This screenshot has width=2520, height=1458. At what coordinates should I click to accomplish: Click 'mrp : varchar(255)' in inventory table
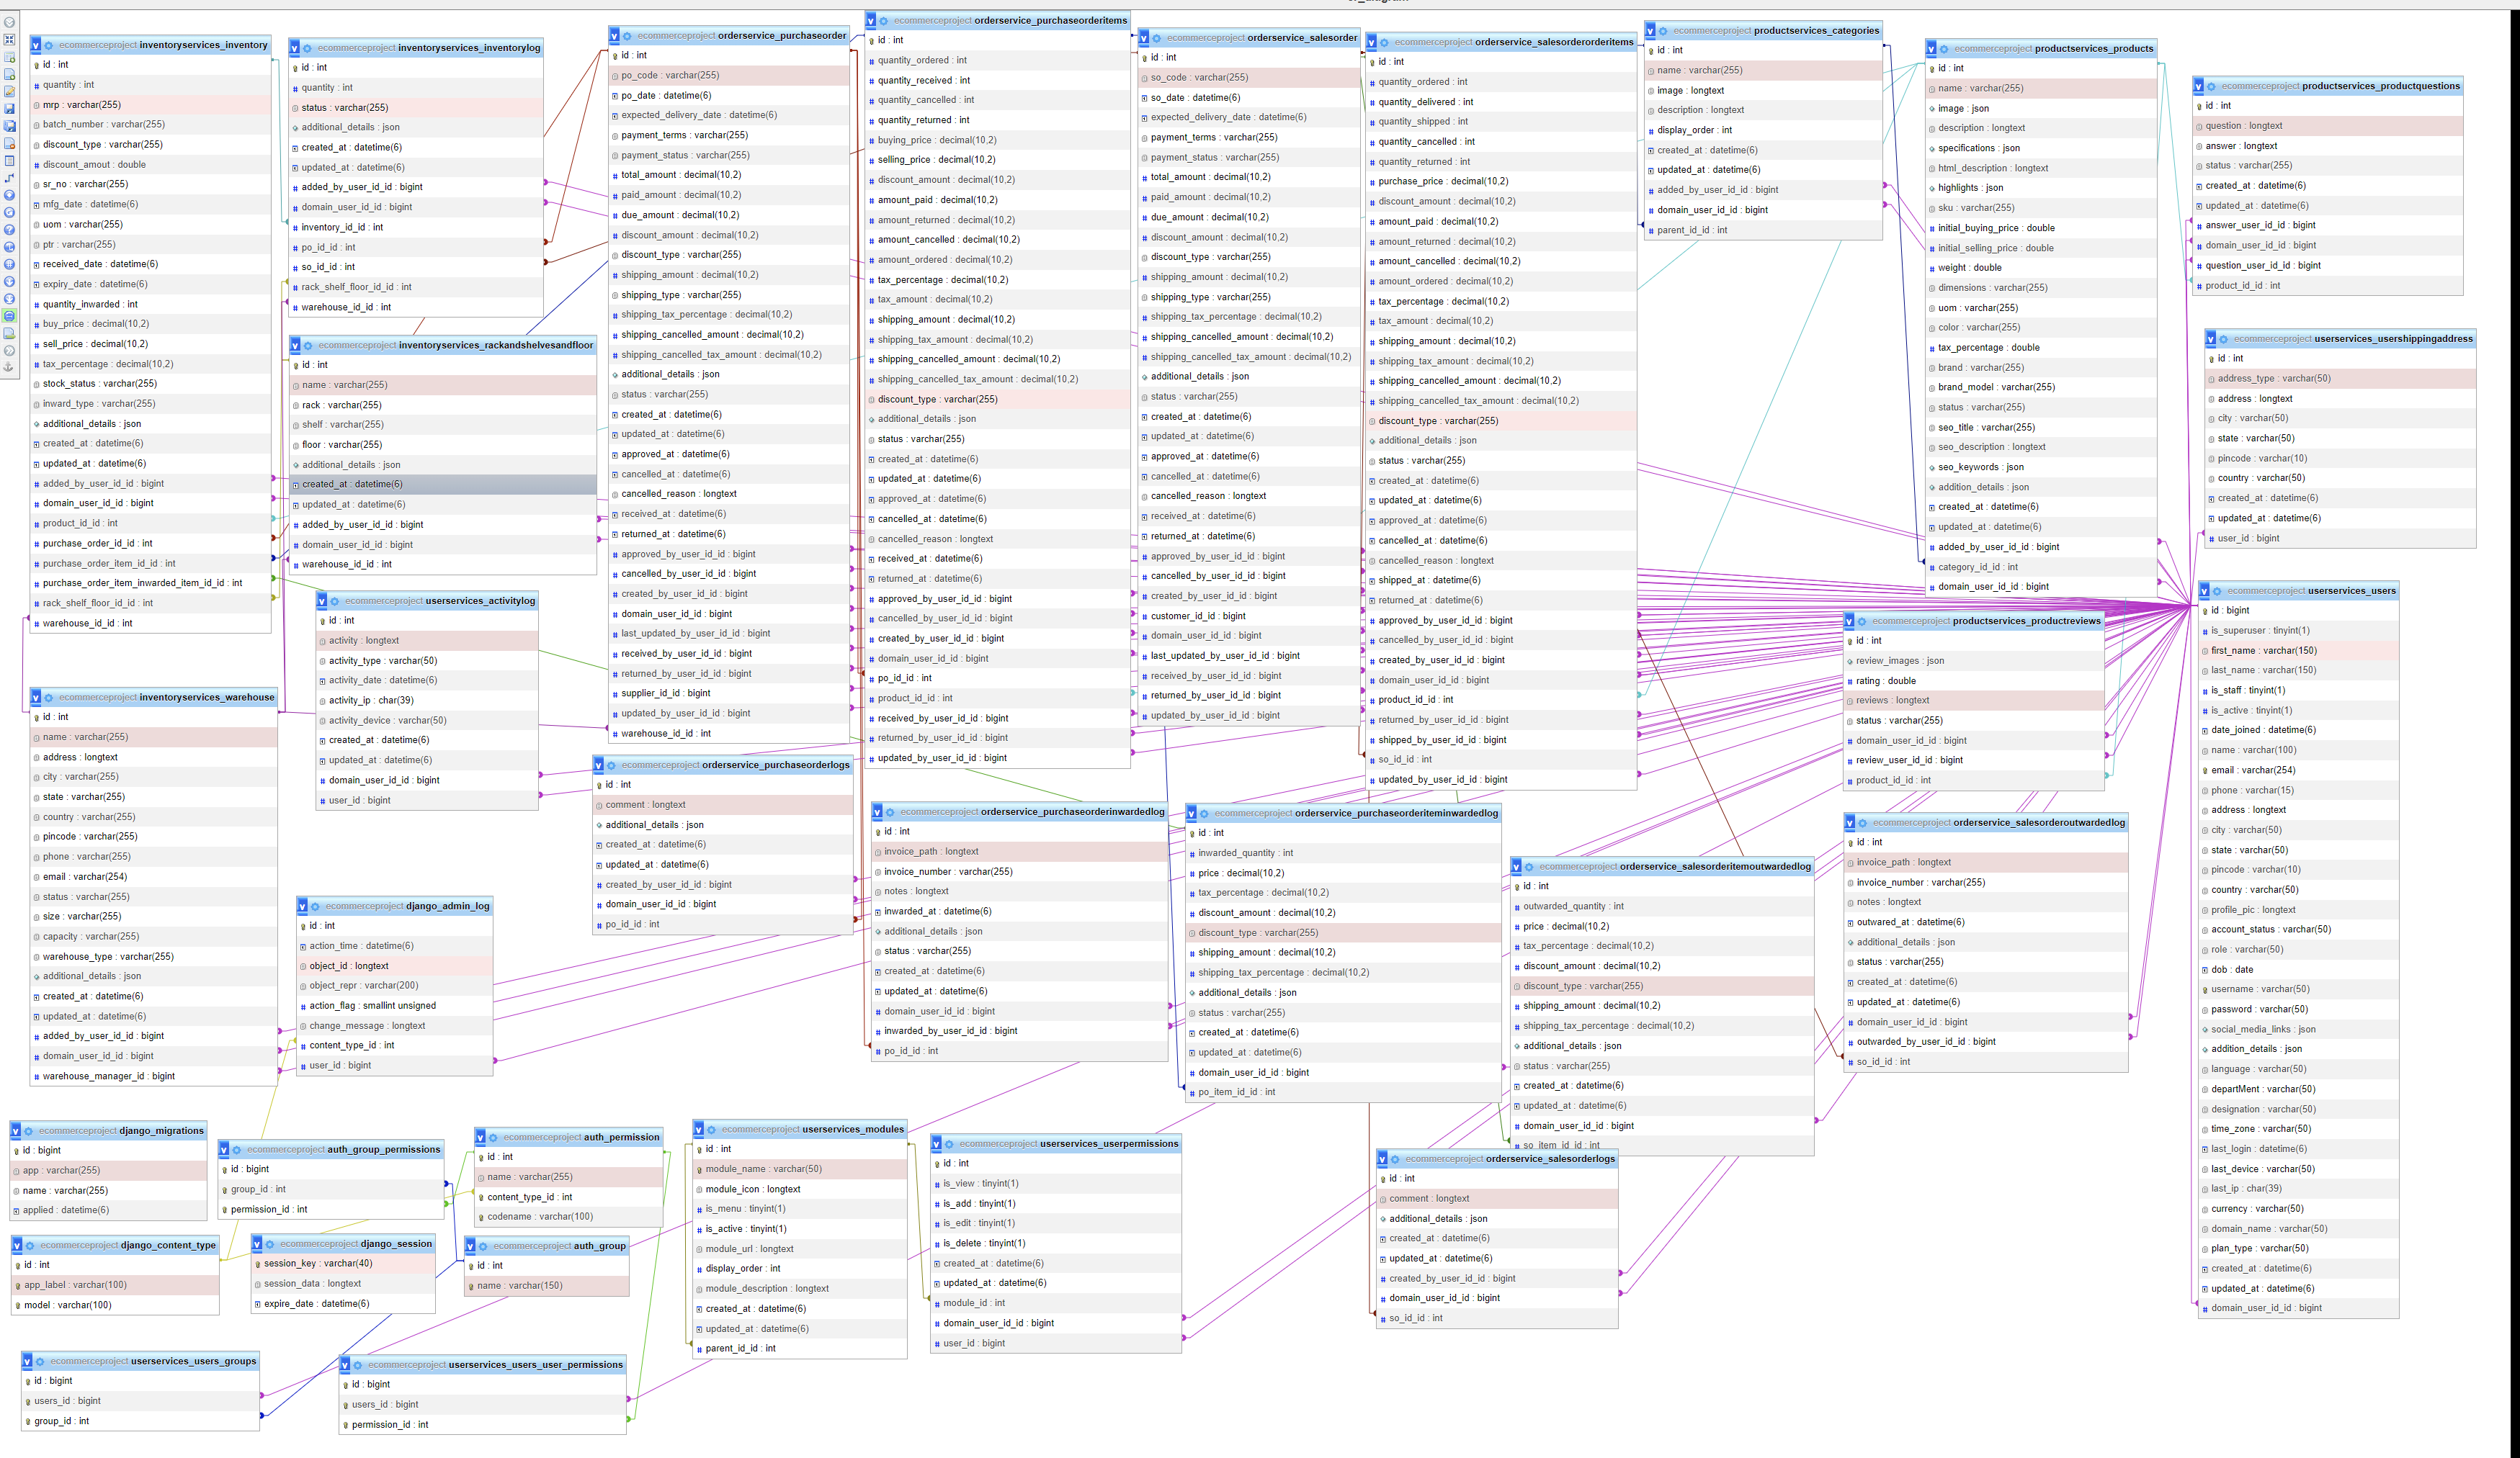pos(151,105)
